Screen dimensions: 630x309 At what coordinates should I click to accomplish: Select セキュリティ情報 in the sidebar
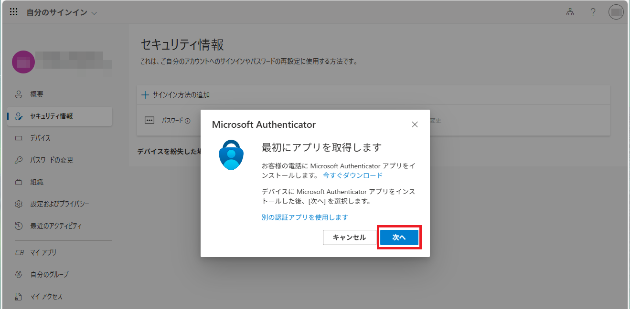pyautogui.click(x=51, y=116)
